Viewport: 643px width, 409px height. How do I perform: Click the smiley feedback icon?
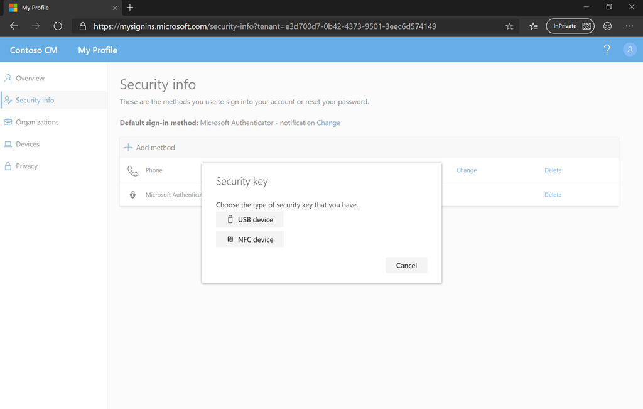tap(607, 26)
